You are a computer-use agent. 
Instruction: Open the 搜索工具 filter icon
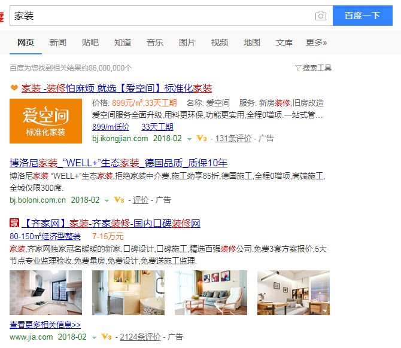297,68
